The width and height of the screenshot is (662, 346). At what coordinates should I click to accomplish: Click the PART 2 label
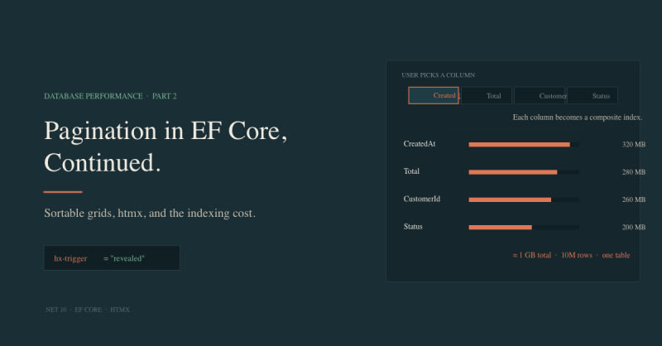pyautogui.click(x=164, y=96)
